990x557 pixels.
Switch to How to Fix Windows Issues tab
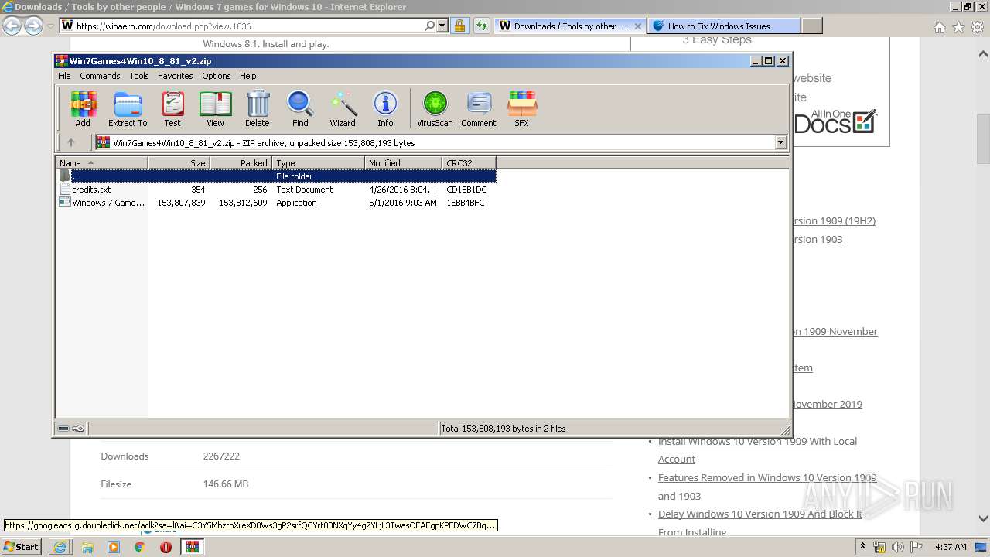[725, 26]
